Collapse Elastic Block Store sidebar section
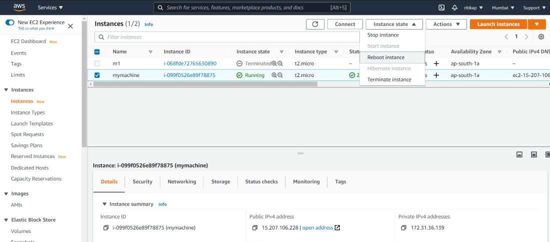550x242 pixels. (x=6, y=220)
